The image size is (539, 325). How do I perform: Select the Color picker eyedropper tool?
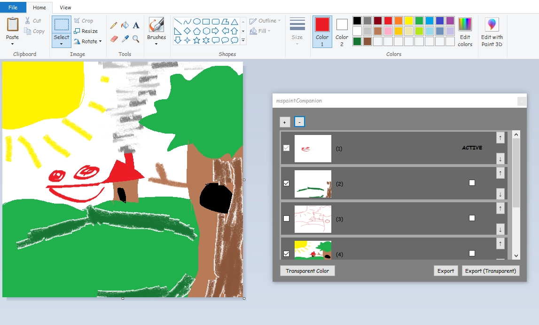(125, 39)
